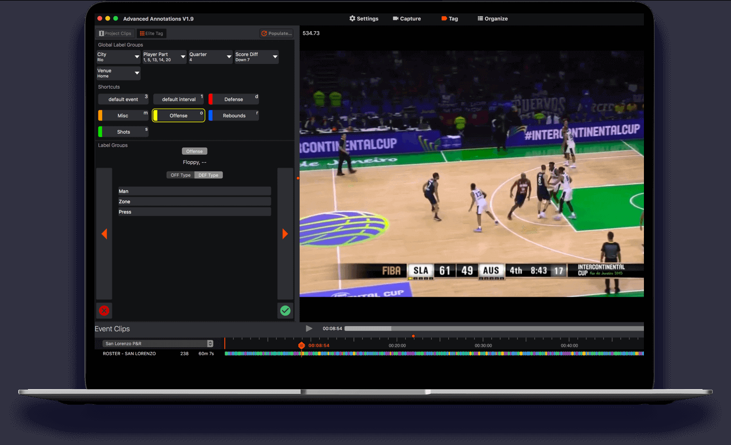The image size is (731, 445).
Task: Switch to the Tag view
Action: 449,19
